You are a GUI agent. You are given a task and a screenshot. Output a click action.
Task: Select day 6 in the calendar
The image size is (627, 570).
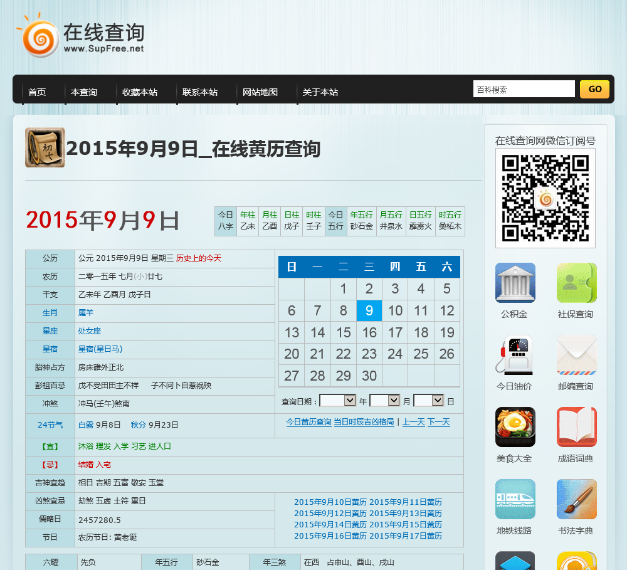[x=292, y=310]
